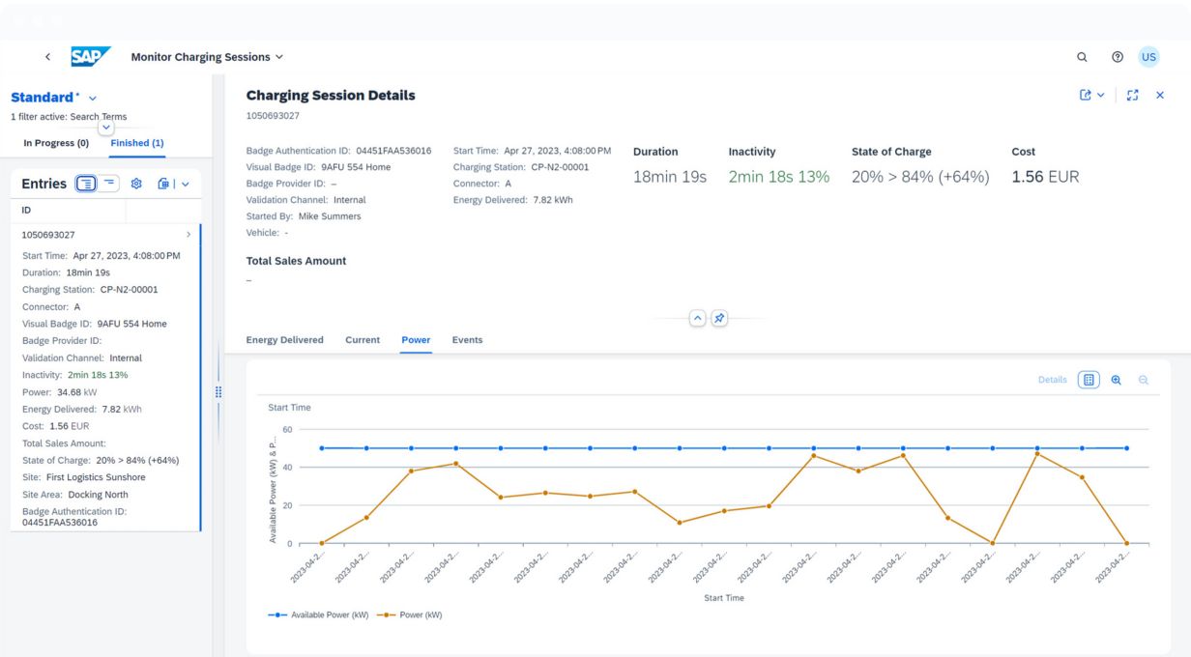Pin the session details header
Image resolution: width=1191 pixels, height=657 pixels.
tap(719, 319)
